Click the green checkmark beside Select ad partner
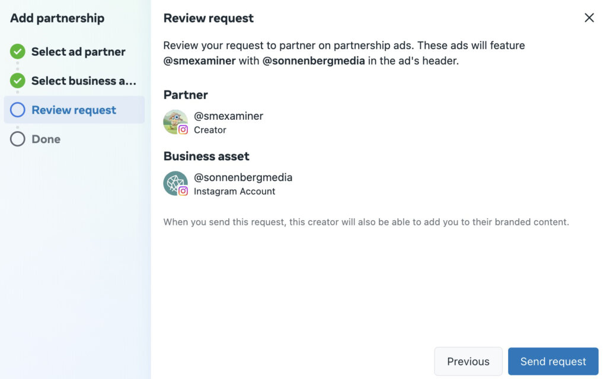The width and height of the screenshot is (607, 379). pos(18,52)
